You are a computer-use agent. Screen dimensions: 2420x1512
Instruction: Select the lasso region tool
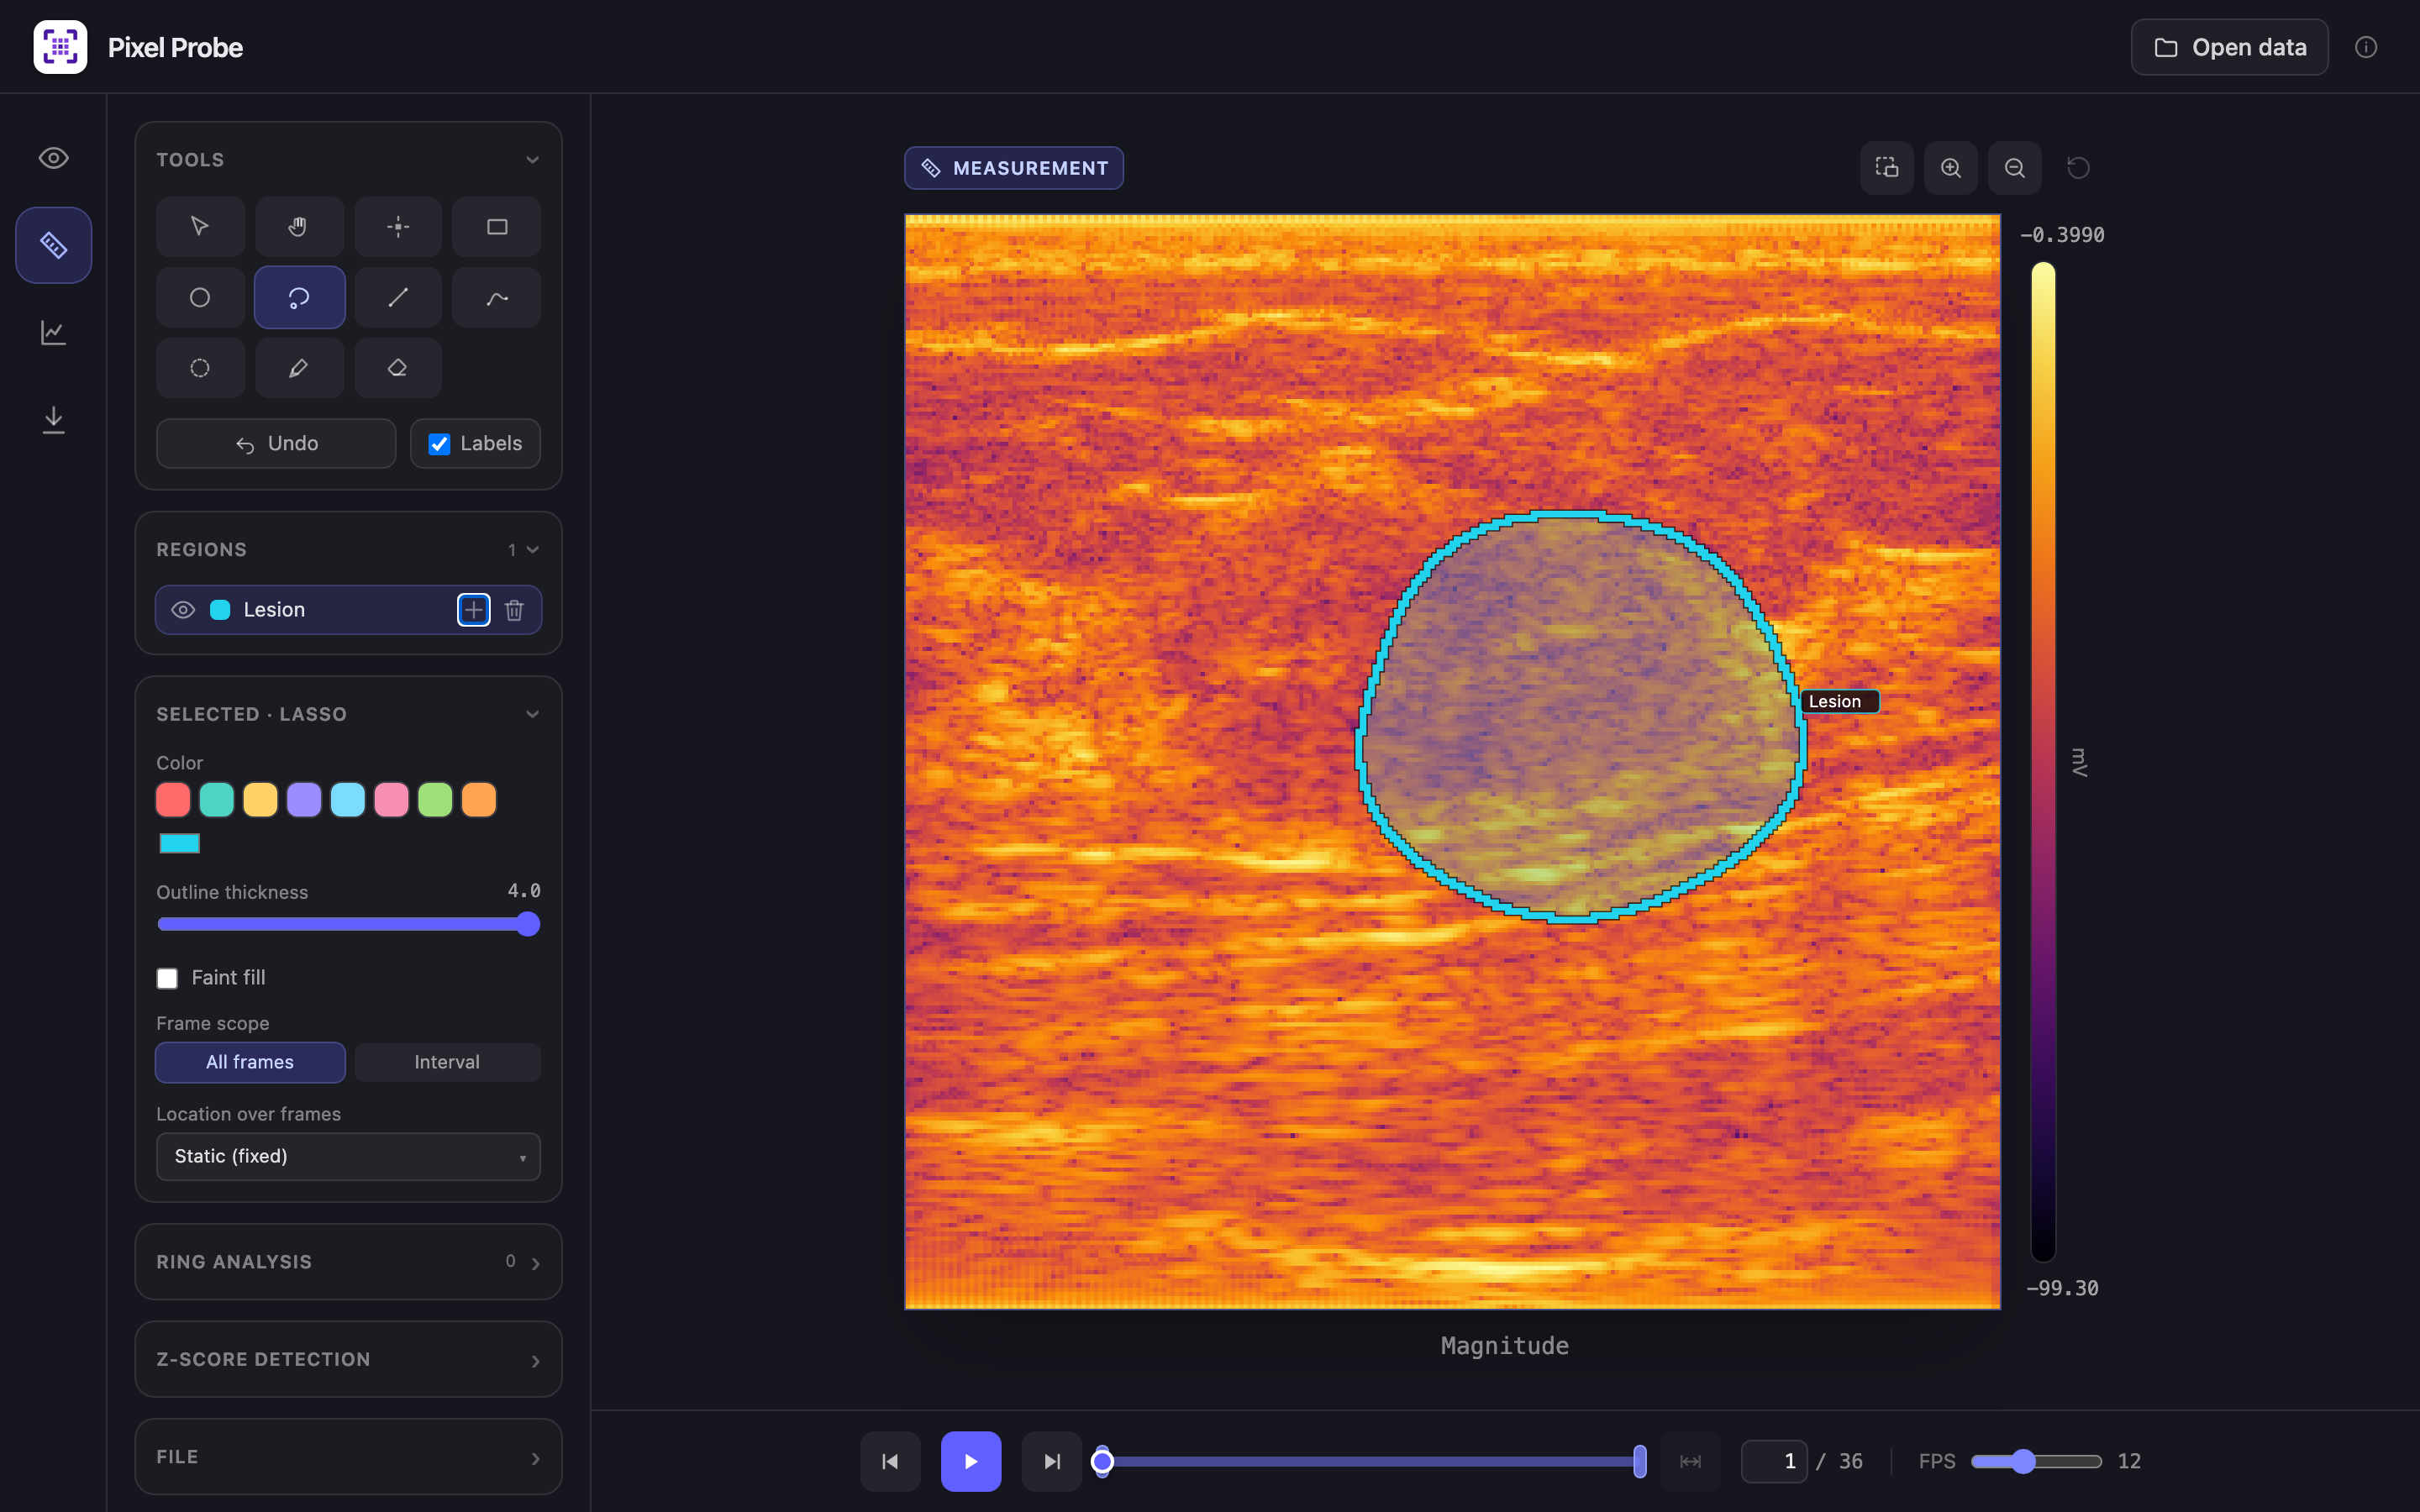click(299, 297)
